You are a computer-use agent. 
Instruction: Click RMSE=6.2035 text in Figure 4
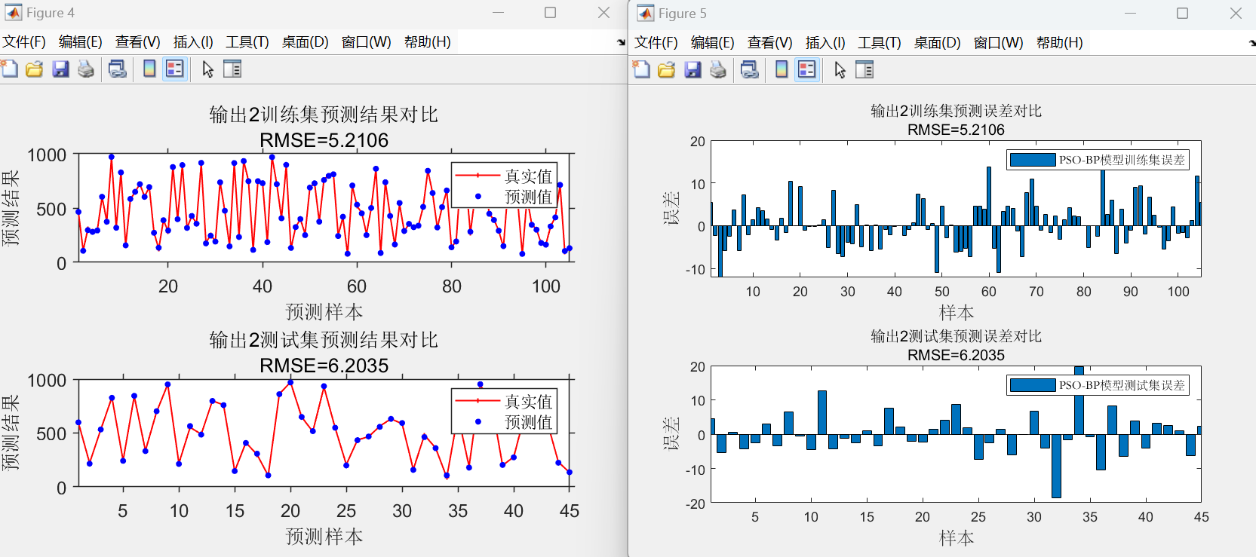(x=324, y=366)
